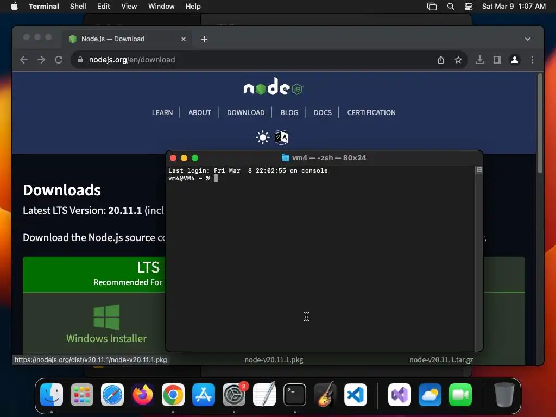Viewport: 556px width, 417px height.
Task: Open the Weather app in Dock
Action: click(430, 395)
